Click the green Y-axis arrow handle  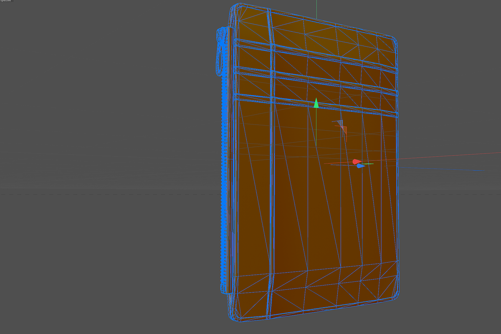click(316, 103)
